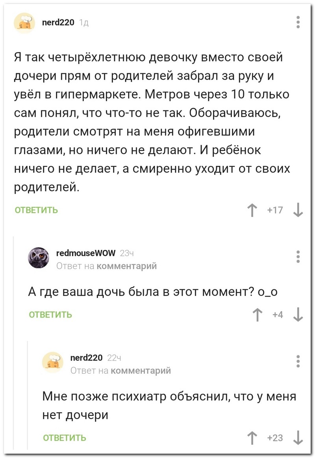The image size is (315, 458).
Task: Open the nerd220 username at top
Action: [58, 23]
